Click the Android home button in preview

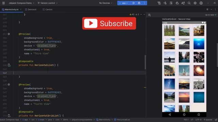[184, 115]
